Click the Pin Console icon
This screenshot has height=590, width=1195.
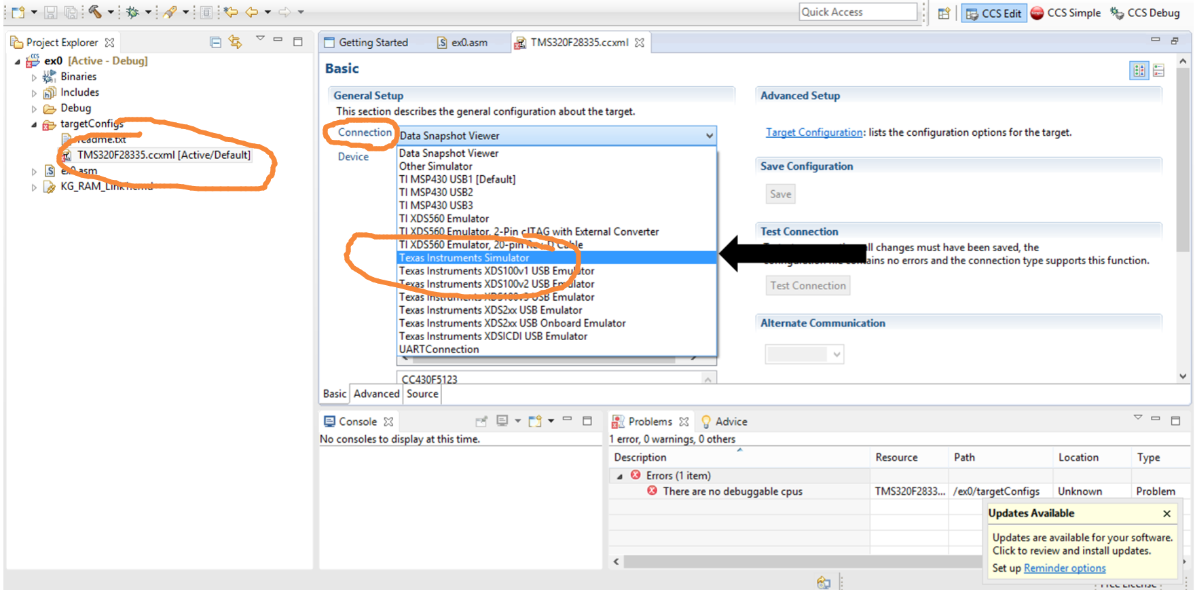point(481,421)
